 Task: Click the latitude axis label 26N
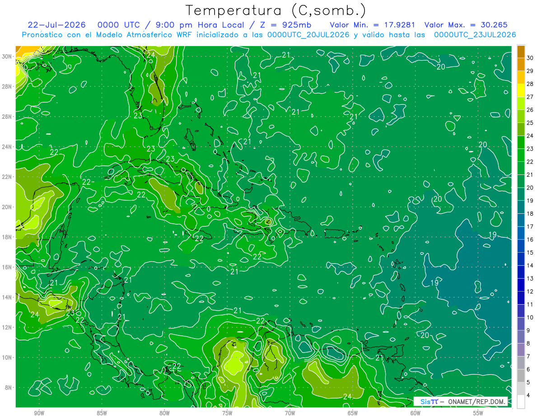coord(8,117)
